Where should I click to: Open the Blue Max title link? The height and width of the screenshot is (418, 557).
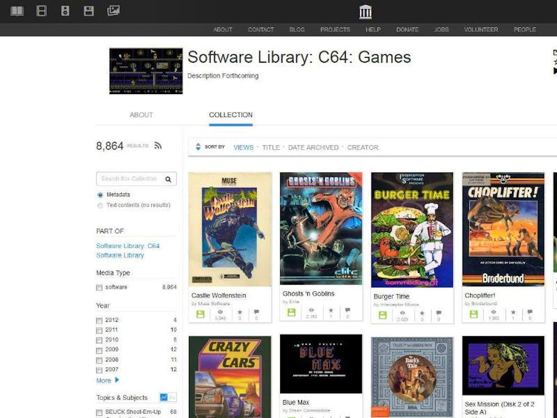tap(296, 402)
